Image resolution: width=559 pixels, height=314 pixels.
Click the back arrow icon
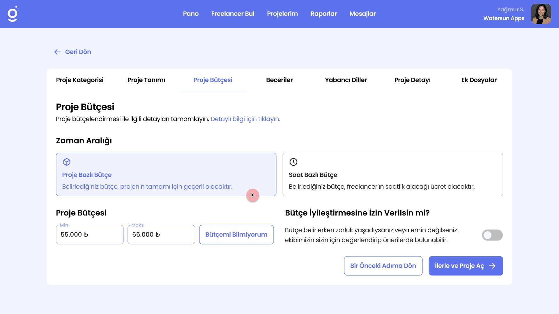[x=57, y=52]
